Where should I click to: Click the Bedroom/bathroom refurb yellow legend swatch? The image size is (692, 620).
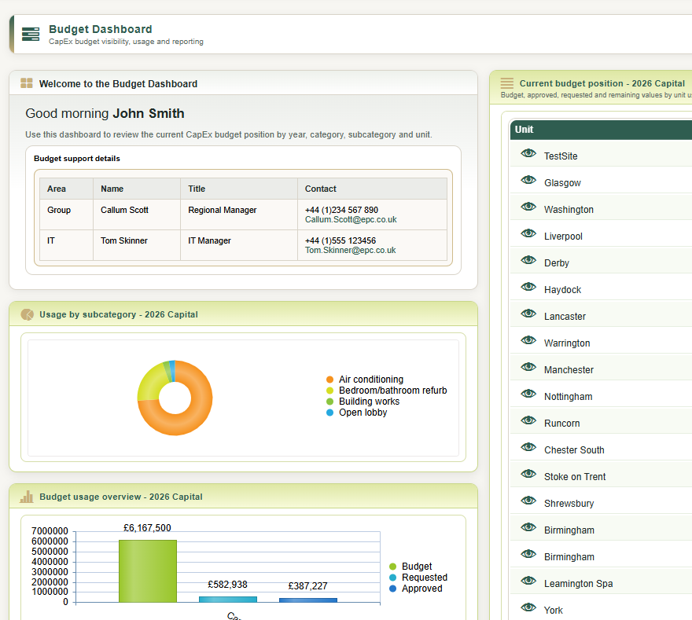tap(329, 391)
